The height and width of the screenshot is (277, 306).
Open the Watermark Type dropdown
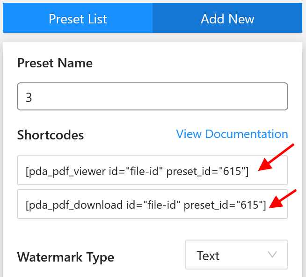[237, 255]
